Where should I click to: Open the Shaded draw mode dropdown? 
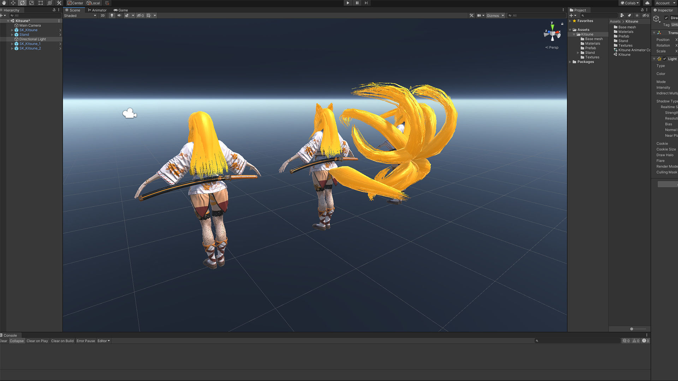80,16
